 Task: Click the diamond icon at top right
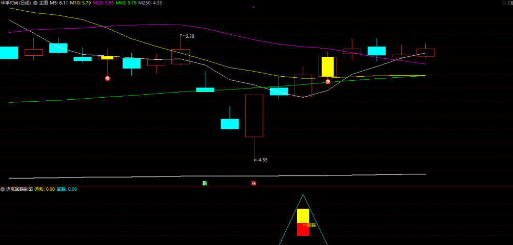(x=504, y=3)
